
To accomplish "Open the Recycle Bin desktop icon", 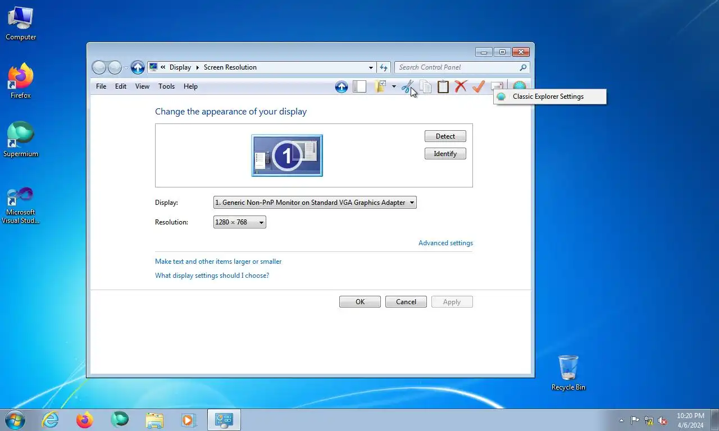I will [568, 373].
